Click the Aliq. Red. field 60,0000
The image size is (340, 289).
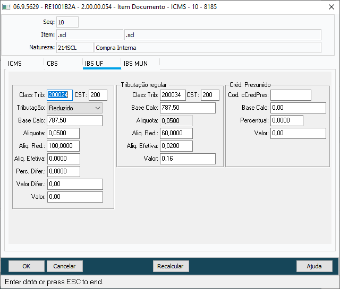[176, 133]
